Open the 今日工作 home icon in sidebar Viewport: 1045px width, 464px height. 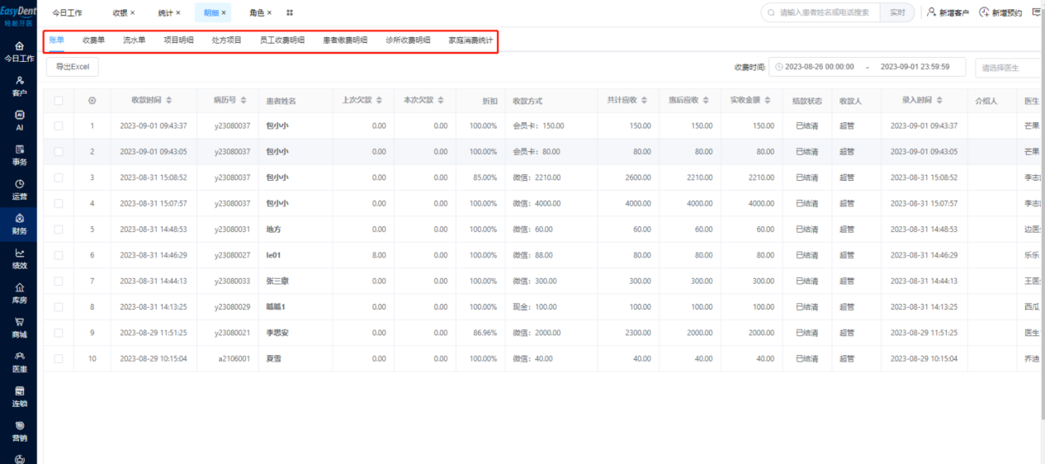click(x=19, y=46)
